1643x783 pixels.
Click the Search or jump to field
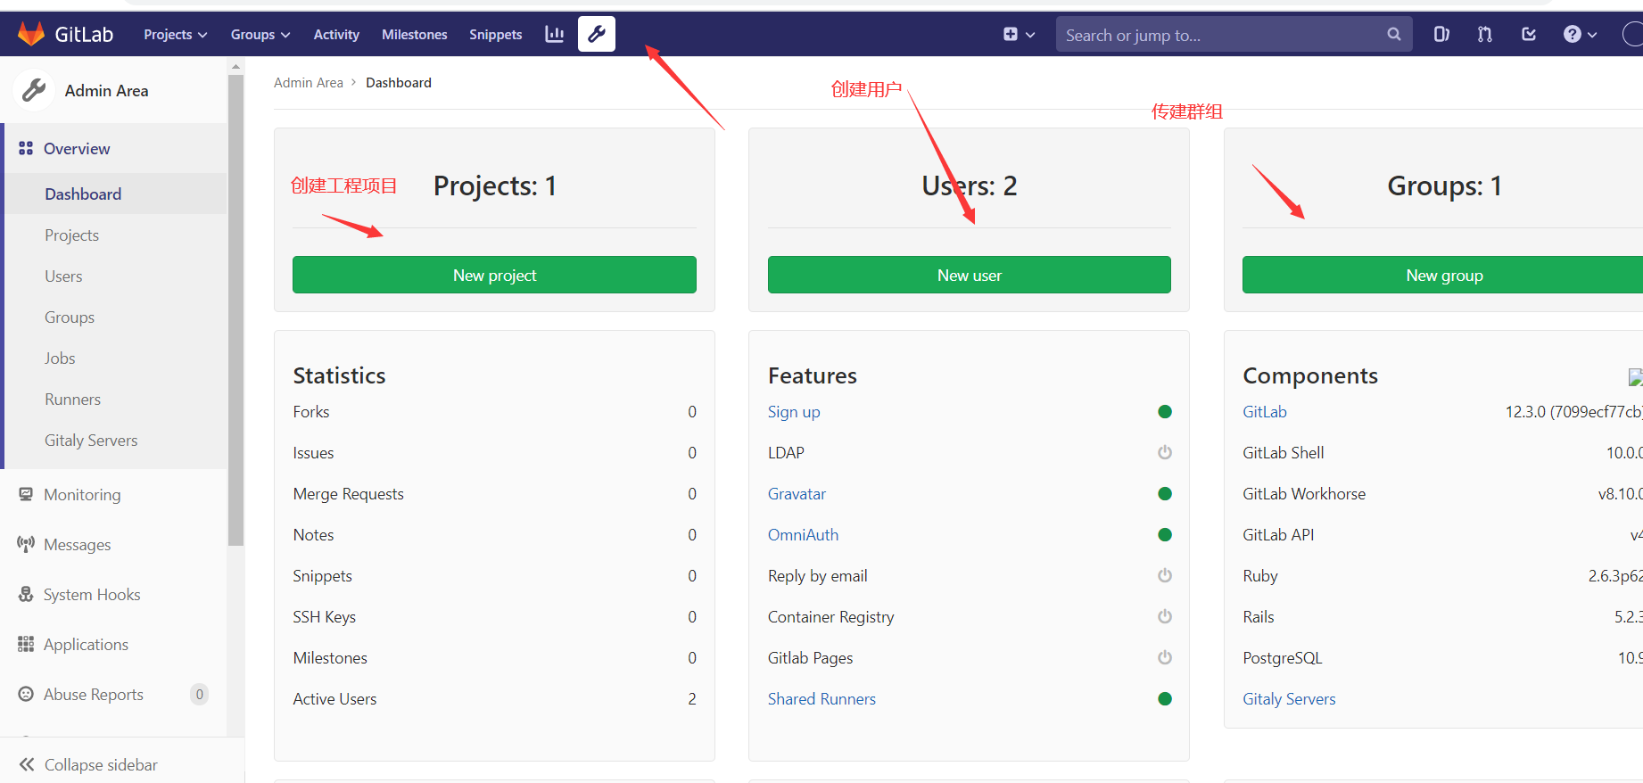[1234, 34]
